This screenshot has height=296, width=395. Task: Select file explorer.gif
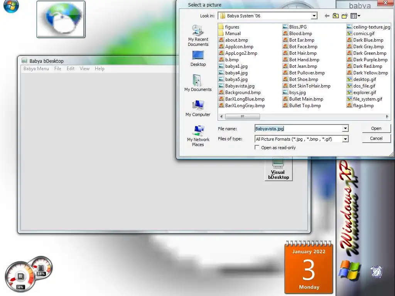[x=361, y=92]
